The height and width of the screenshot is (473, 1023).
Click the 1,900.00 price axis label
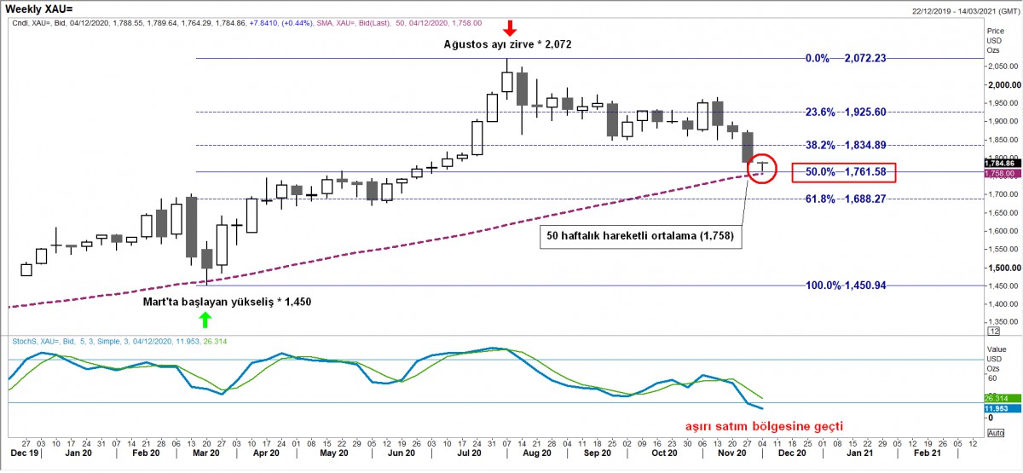click(1002, 121)
